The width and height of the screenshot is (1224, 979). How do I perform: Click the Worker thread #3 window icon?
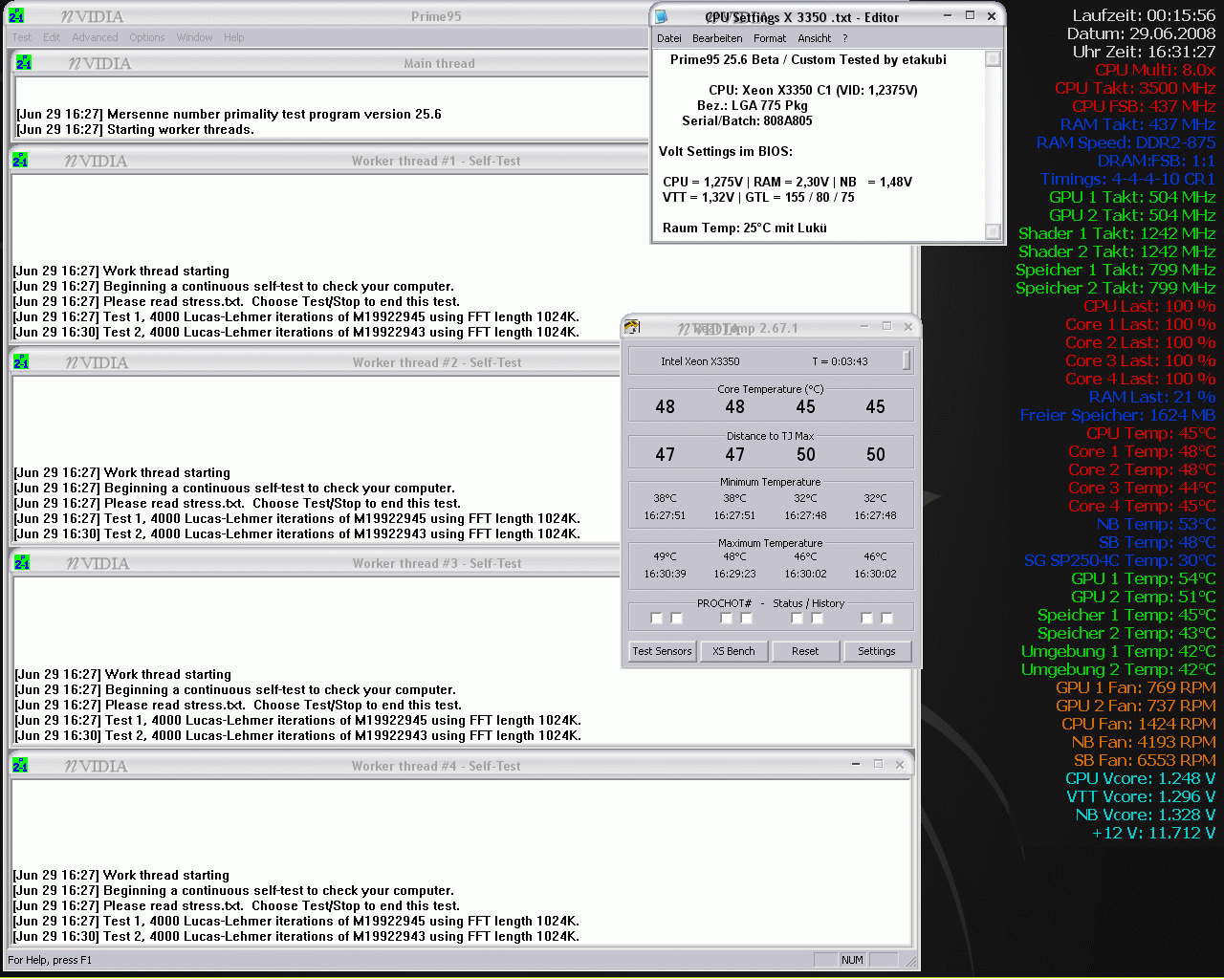point(22,563)
